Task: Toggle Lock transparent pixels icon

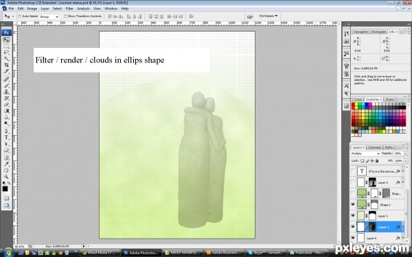Action: pos(363,161)
